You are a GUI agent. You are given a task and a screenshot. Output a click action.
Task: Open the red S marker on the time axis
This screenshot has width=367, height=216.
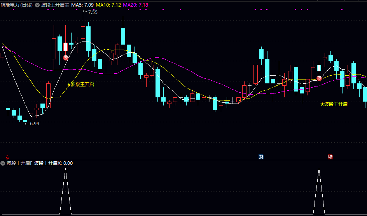coord(7,157)
